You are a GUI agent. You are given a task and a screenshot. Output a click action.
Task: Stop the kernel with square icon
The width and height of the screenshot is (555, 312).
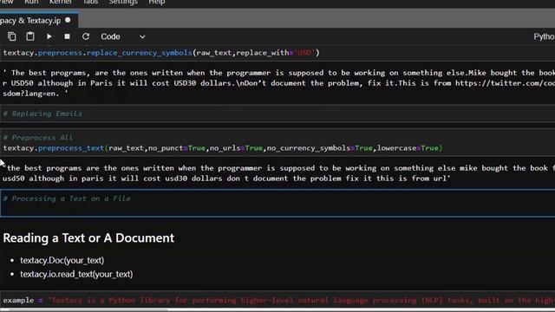pyautogui.click(x=68, y=36)
